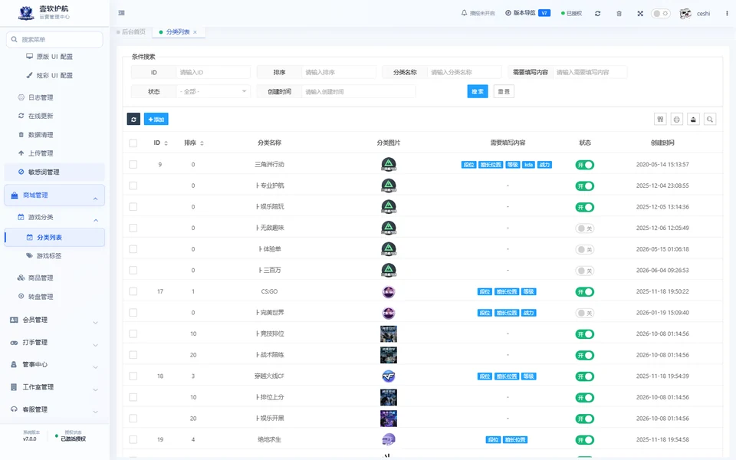
Task: Click the print icon above the table
Action: tap(676, 120)
